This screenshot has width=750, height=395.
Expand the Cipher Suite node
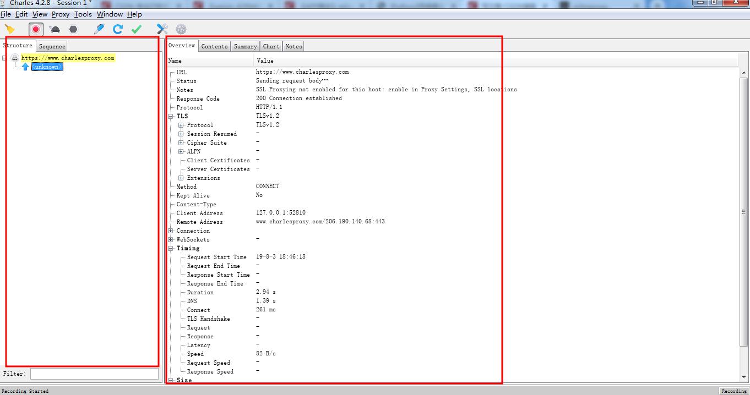click(181, 142)
